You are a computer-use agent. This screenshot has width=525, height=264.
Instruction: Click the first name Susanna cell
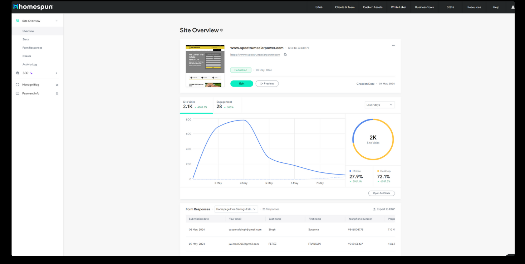click(313, 230)
